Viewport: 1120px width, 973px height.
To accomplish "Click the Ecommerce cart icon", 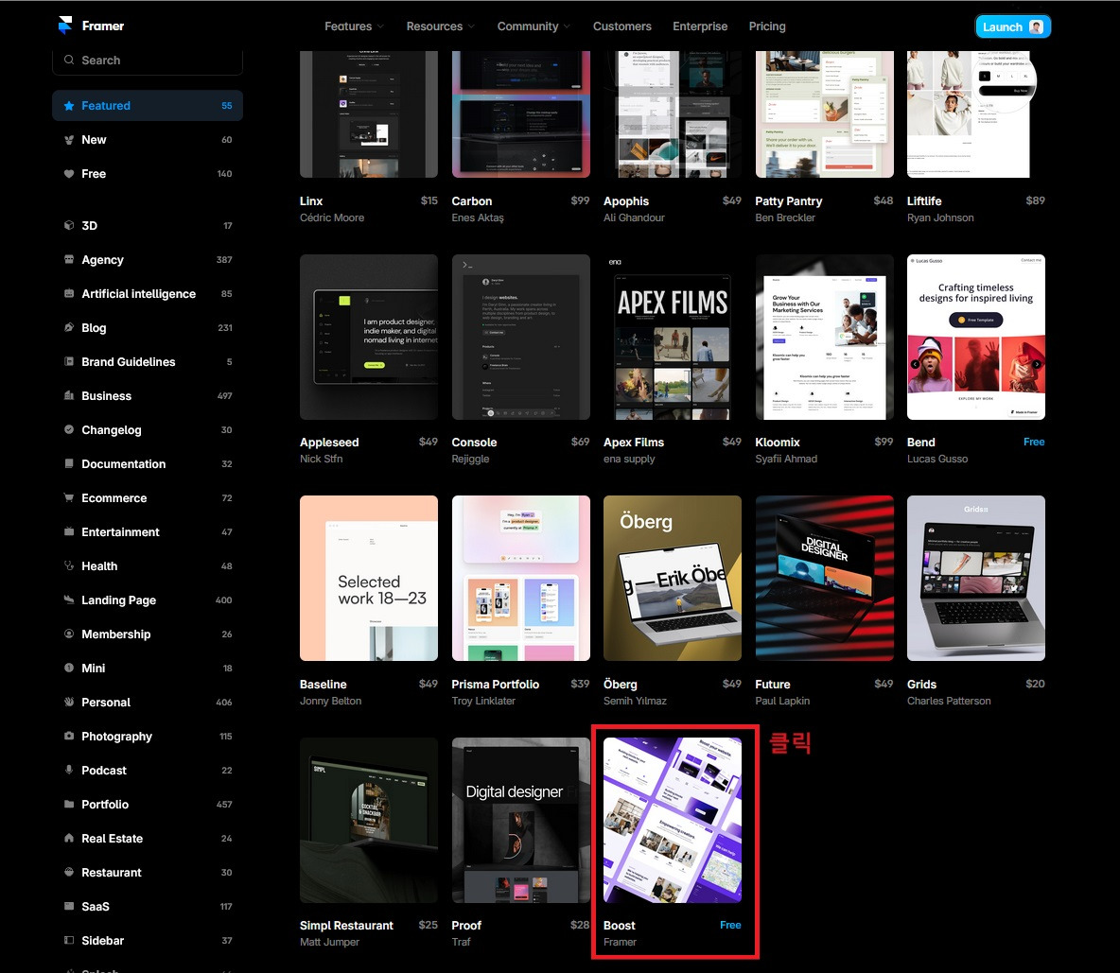I will pyautogui.click(x=68, y=497).
